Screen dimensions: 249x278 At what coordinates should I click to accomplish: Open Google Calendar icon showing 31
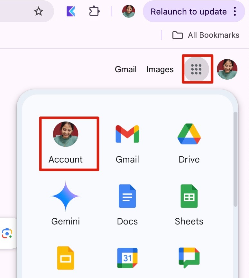pyautogui.click(x=127, y=258)
